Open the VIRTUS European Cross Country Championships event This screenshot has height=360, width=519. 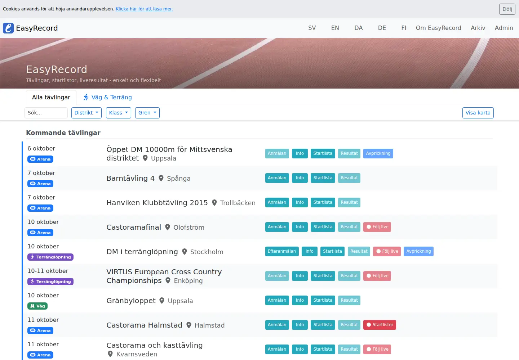(164, 276)
